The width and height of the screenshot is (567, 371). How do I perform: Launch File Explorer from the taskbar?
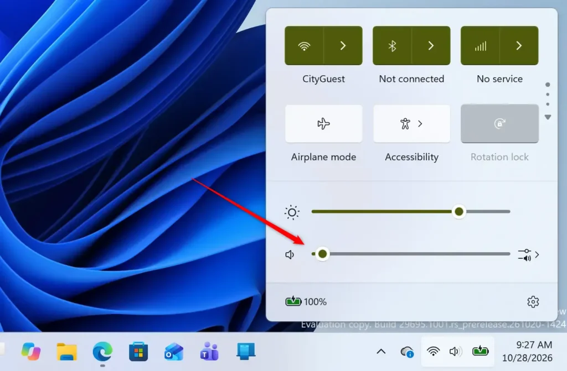(x=67, y=352)
